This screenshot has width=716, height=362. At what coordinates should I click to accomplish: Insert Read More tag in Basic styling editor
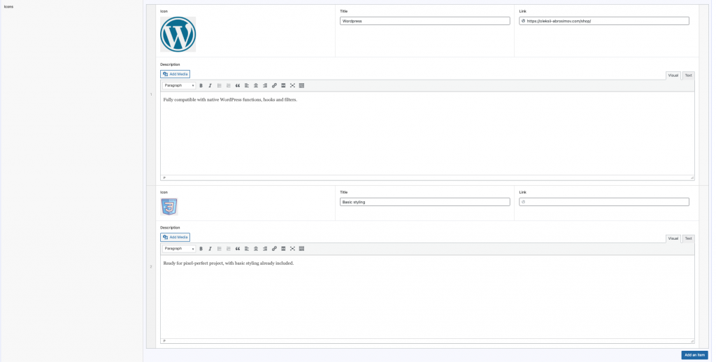[x=283, y=249]
